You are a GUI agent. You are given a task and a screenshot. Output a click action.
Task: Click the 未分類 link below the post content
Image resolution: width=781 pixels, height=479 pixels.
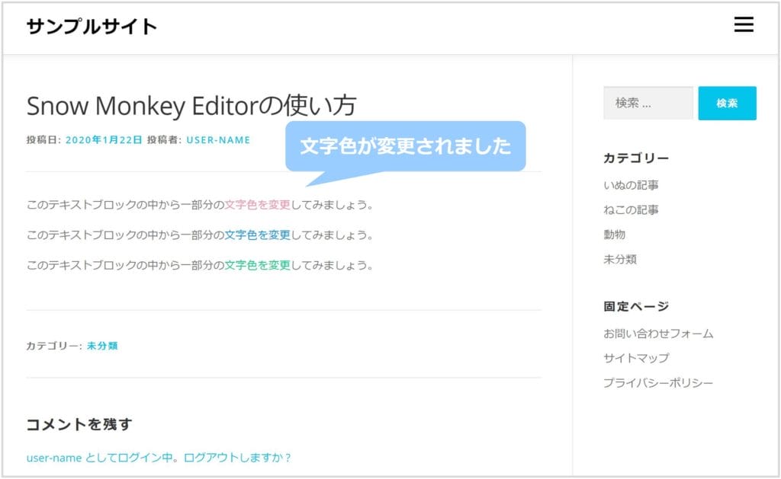click(102, 346)
